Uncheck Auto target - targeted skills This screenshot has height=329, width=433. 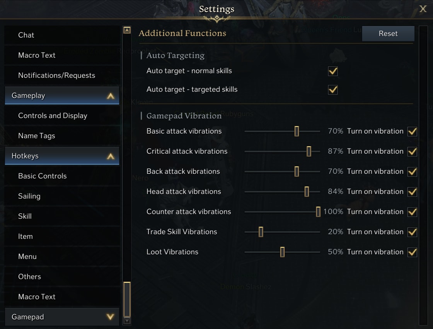pyautogui.click(x=333, y=89)
